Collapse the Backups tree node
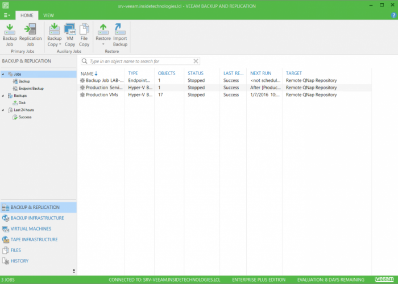Screen dimensions: 398x284 coord(3,96)
